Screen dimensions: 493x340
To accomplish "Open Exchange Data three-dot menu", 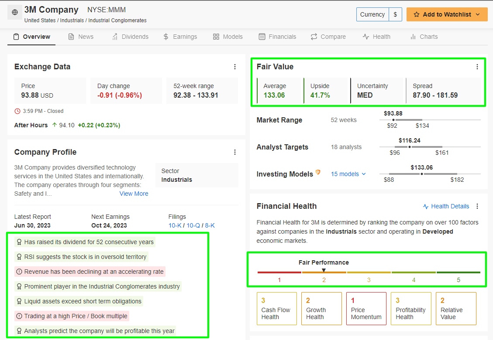I will tap(234, 67).
